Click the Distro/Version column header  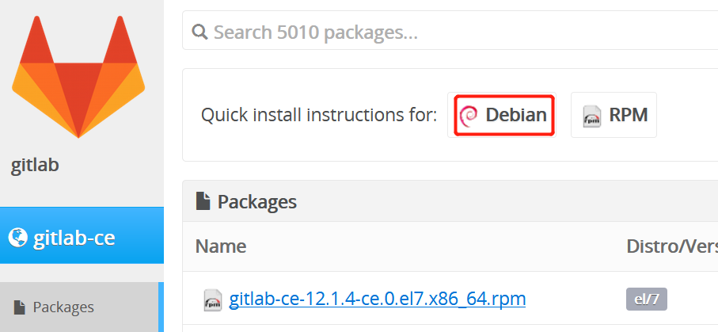(671, 246)
